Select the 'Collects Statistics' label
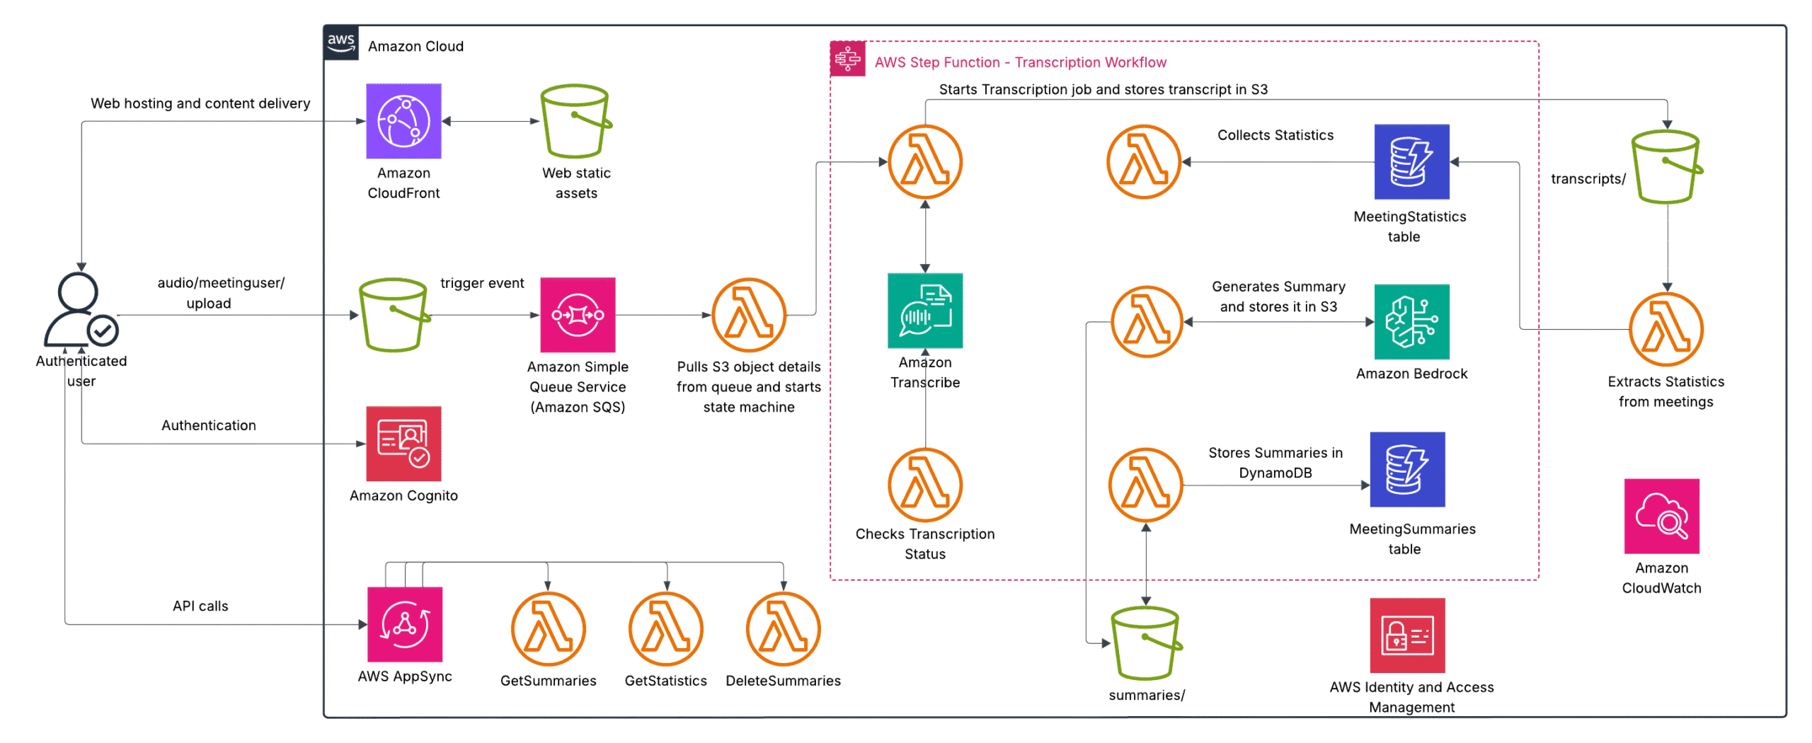Screen dimensions: 1812x743 pyautogui.click(x=1275, y=135)
